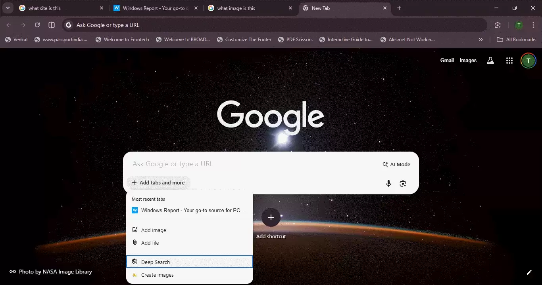542x285 pixels.
Task: Click the profile avatar in the top right
Action: coord(528,60)
